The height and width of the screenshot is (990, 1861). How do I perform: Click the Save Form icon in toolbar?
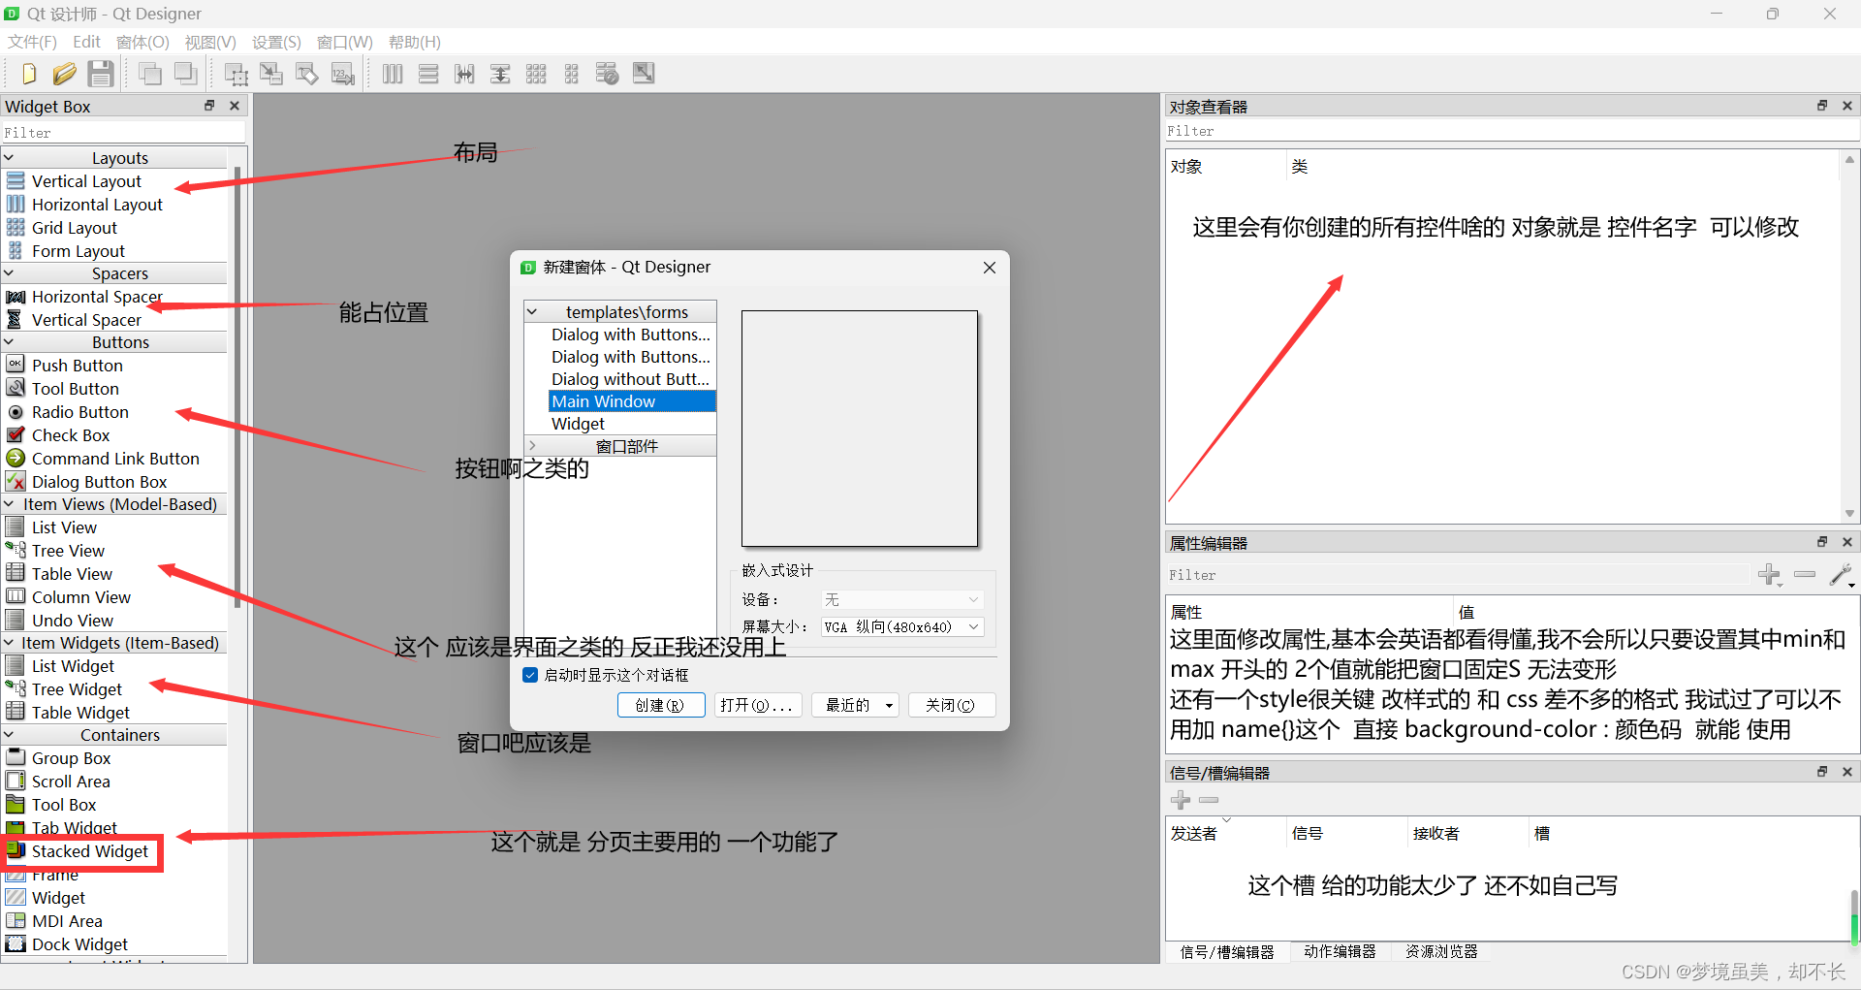(100, 73)
